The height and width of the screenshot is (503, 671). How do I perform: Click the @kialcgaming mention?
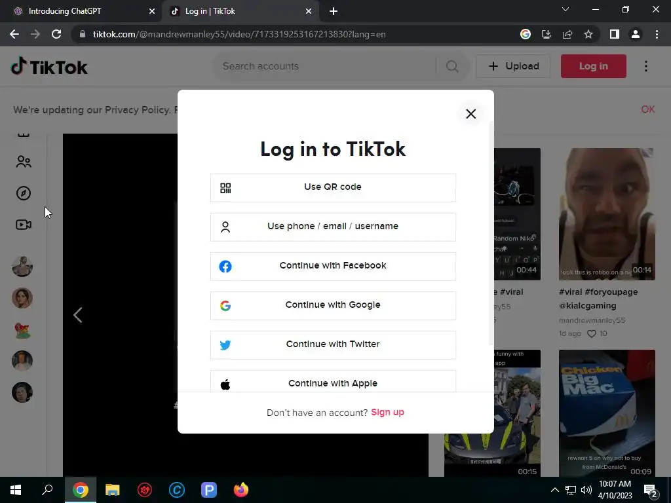pyautogui.click(x=588, y=306)
